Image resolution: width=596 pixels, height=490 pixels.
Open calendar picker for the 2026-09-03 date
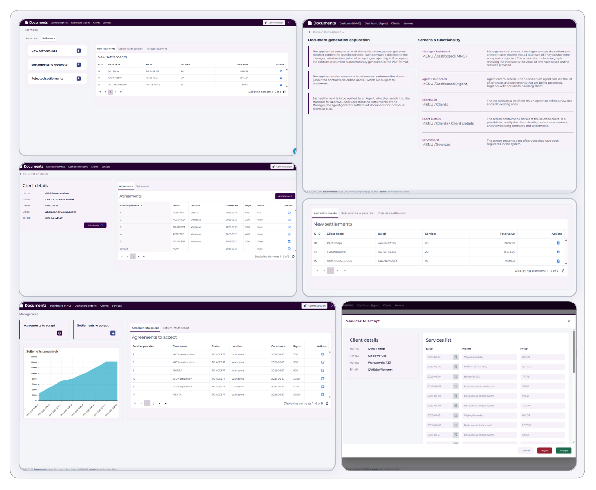tap(455, 386)
